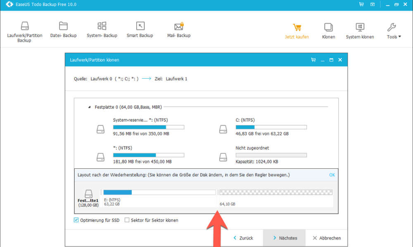Click OK link in layout panel
This screenshot has height=247, width=413.
click(332, 175)
